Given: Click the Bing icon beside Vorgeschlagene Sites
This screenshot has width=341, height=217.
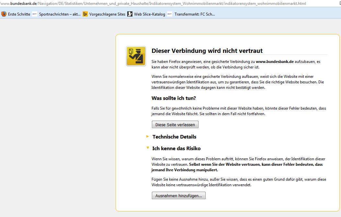Looking at the screenshot, I should click(x=85, y=14).
